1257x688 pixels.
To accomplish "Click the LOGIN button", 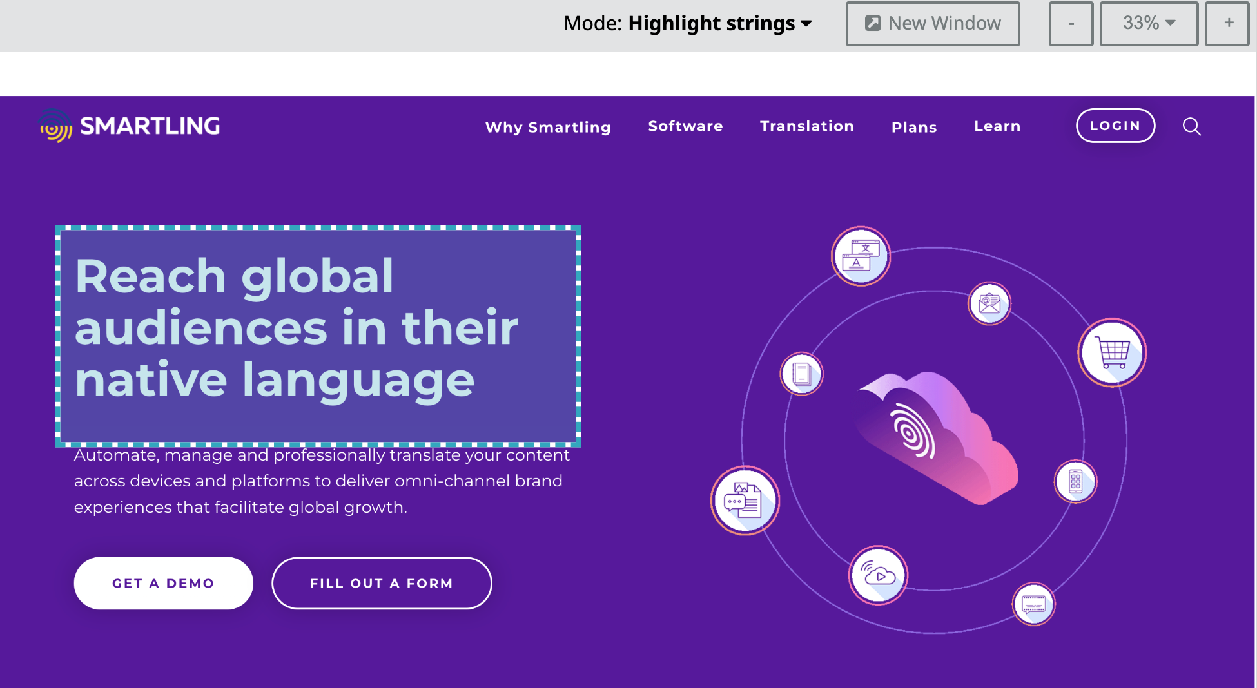I will (x=1116, y=126).
